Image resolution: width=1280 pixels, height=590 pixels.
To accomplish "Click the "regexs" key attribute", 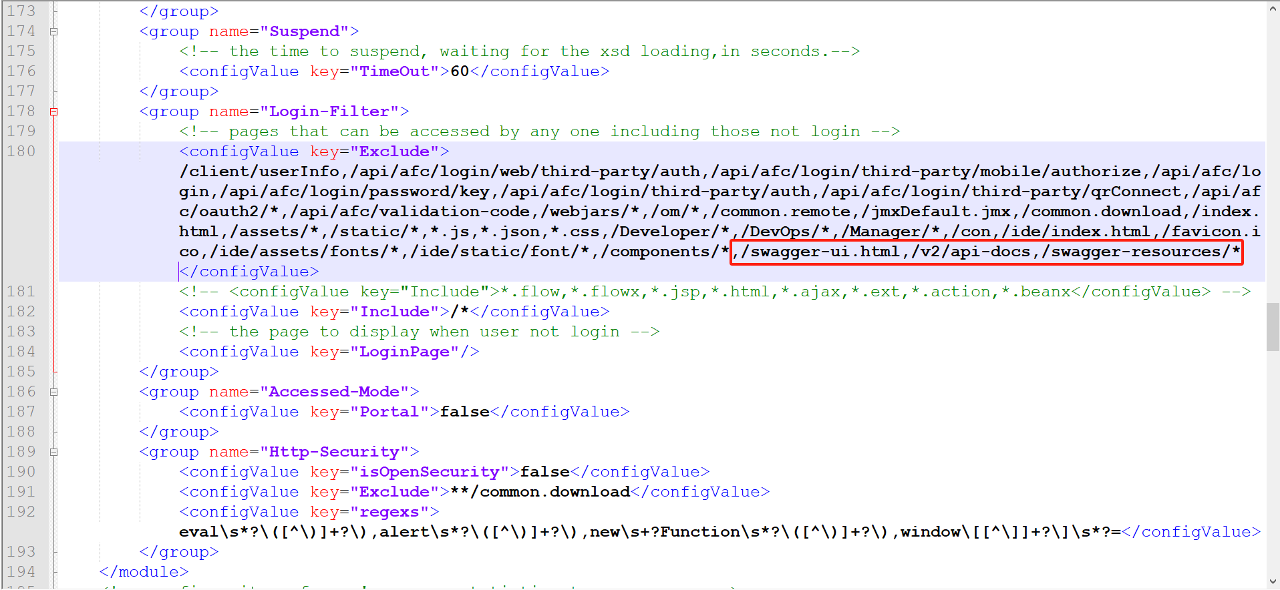I will point(389,512).
